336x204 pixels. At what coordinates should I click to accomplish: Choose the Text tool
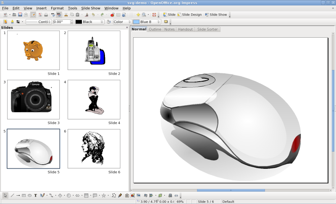click(35, 195)
